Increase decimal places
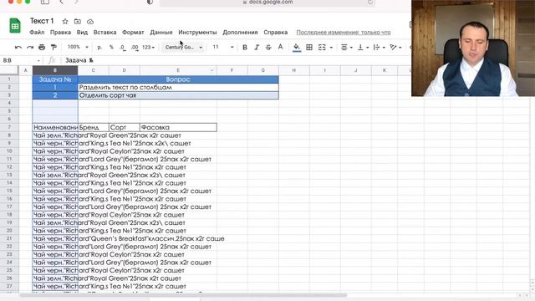This screenshot has height=301, width=535. (135, 47)
